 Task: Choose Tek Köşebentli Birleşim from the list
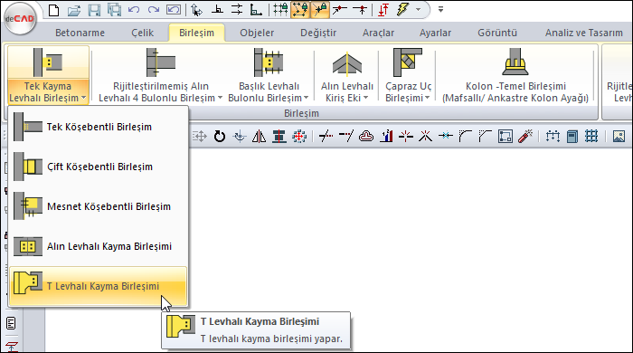pyautogui.click(x=98, y=127)
